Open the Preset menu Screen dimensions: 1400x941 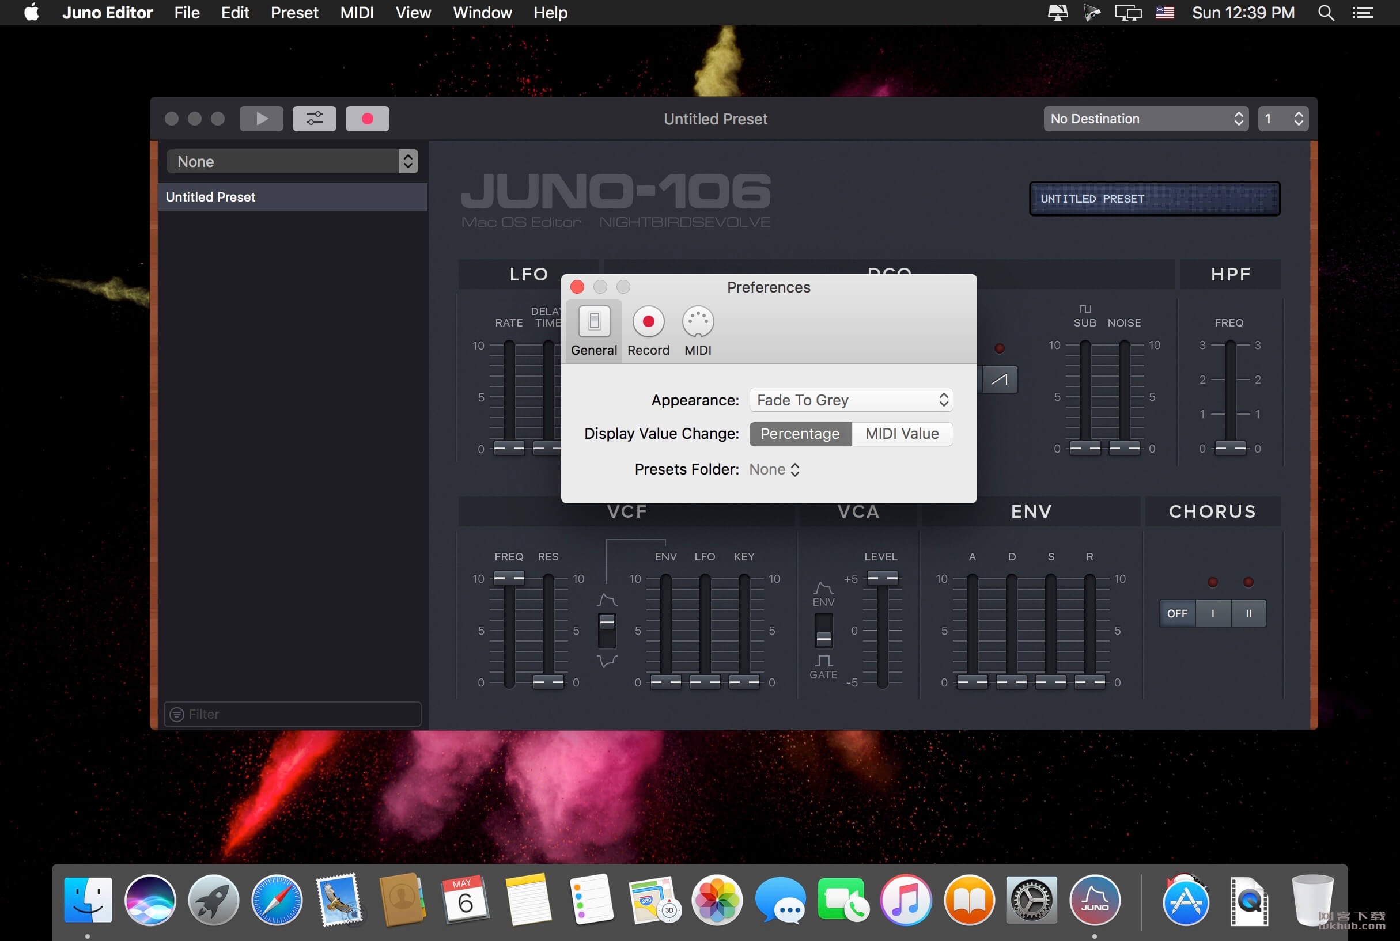coord(294,13)
